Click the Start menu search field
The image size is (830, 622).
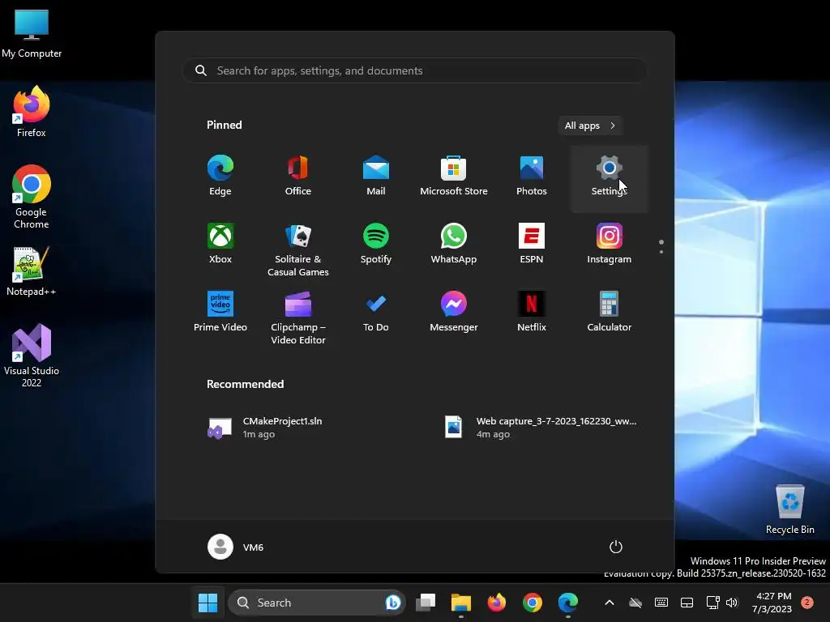click(x=415, y=70)
